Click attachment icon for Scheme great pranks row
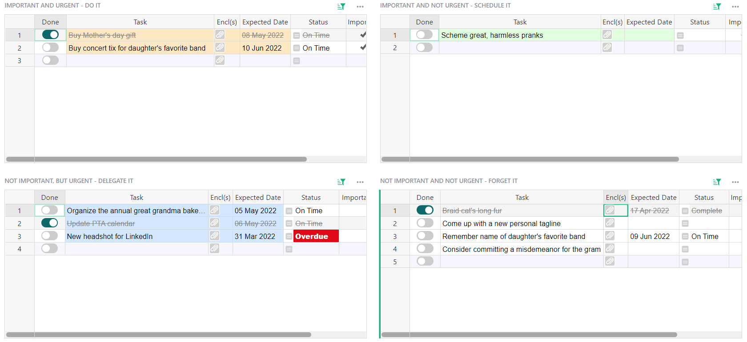The height and width of the screenshot is (342, 747). click(607, 35)
